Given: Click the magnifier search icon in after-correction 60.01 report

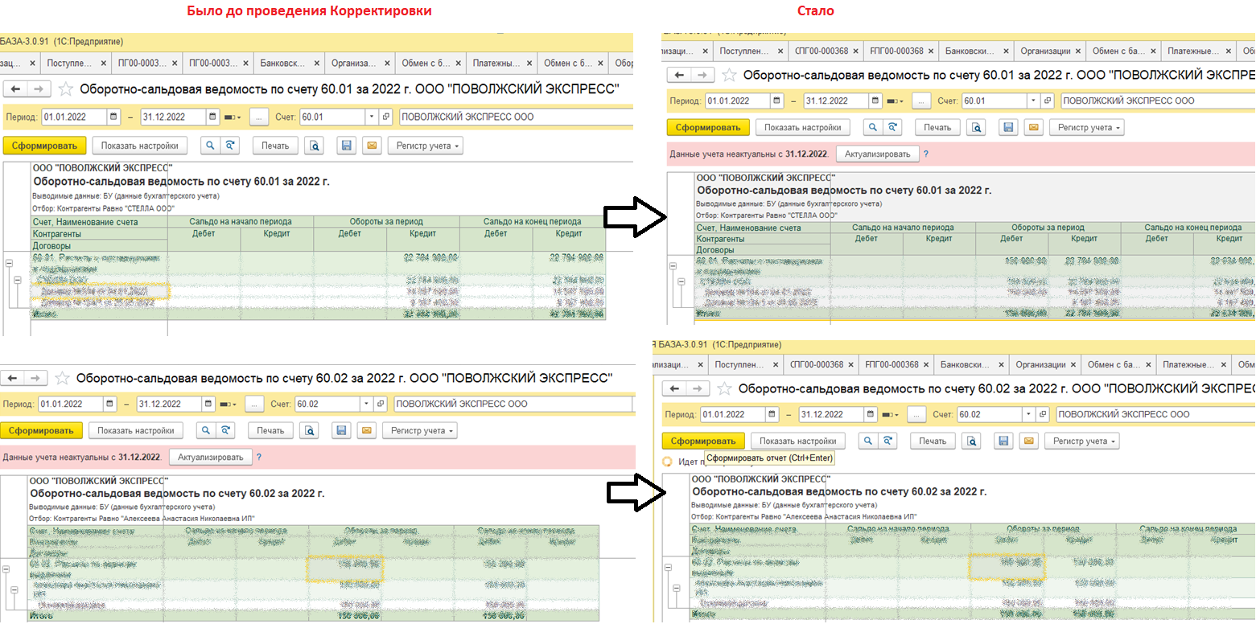Looking at the screenshot, I should pyautogui.click(x=871, y=127).
